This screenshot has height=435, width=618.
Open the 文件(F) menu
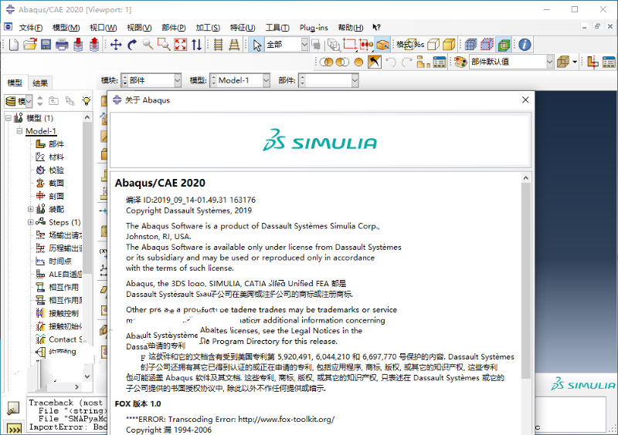pos(31,27)
